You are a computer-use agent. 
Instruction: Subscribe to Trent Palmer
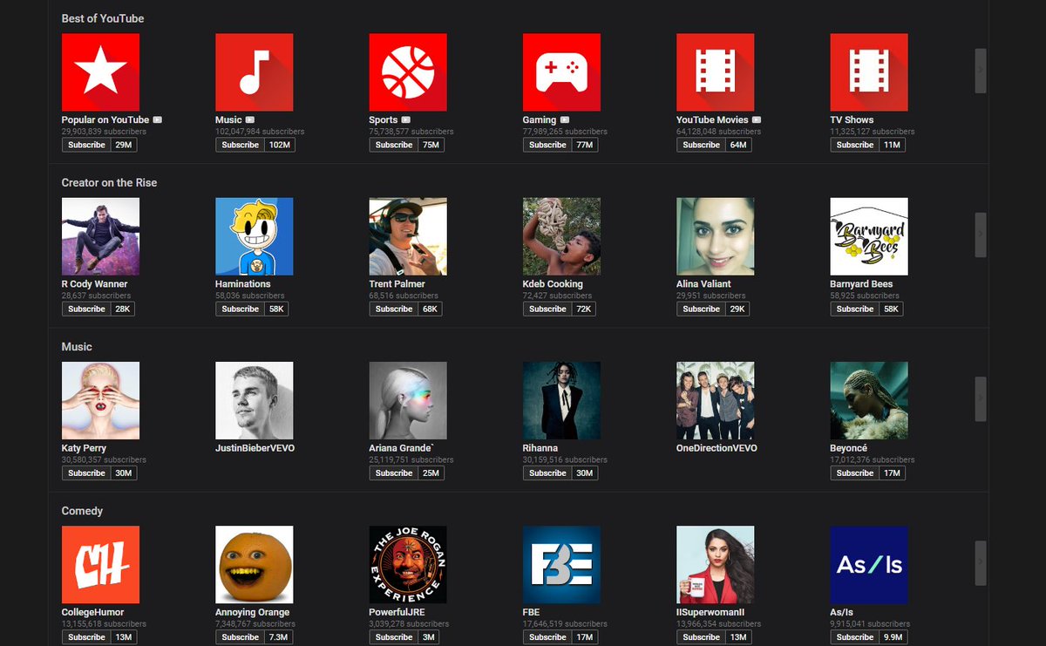click(x=394, y=309)
